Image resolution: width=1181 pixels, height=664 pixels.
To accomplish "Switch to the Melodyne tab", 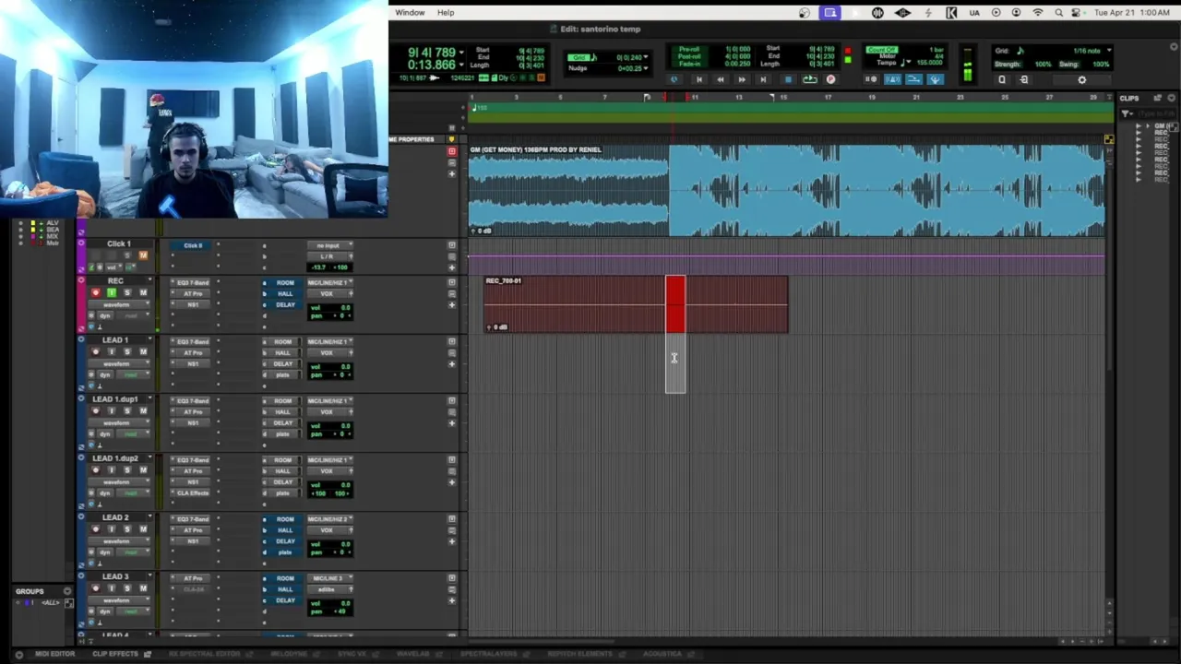I will [289, 654].
